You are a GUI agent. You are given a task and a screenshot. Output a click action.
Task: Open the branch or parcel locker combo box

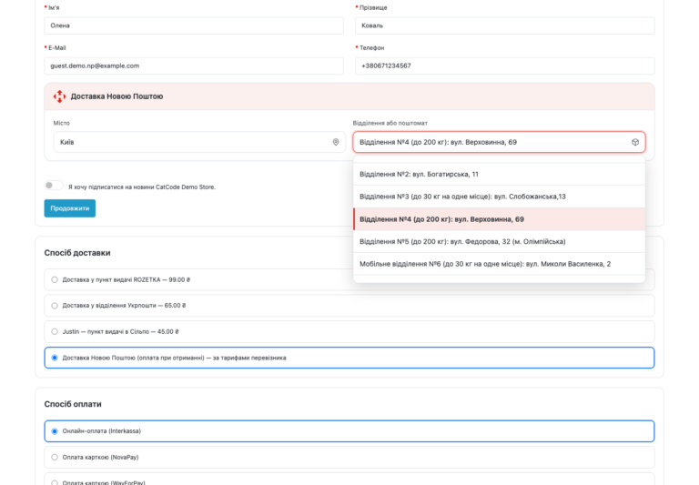point(499,142)
